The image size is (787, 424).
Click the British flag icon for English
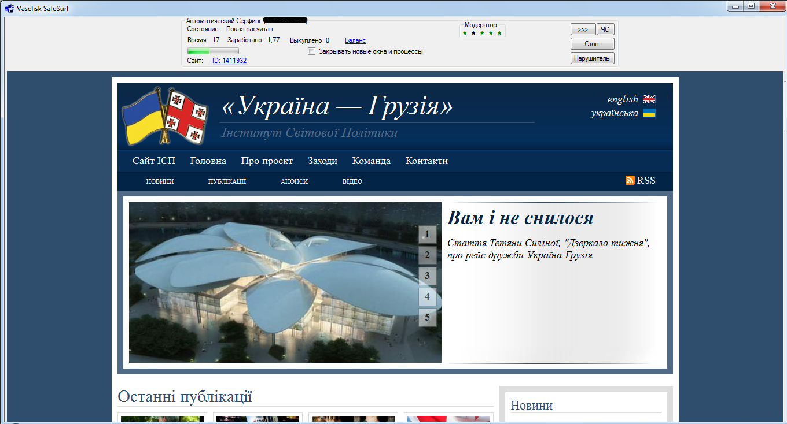pyautogui.click(x=649, y=99)
